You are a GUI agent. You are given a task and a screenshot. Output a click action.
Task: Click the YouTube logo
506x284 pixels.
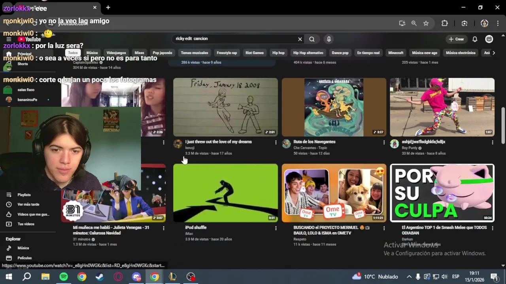30,39
